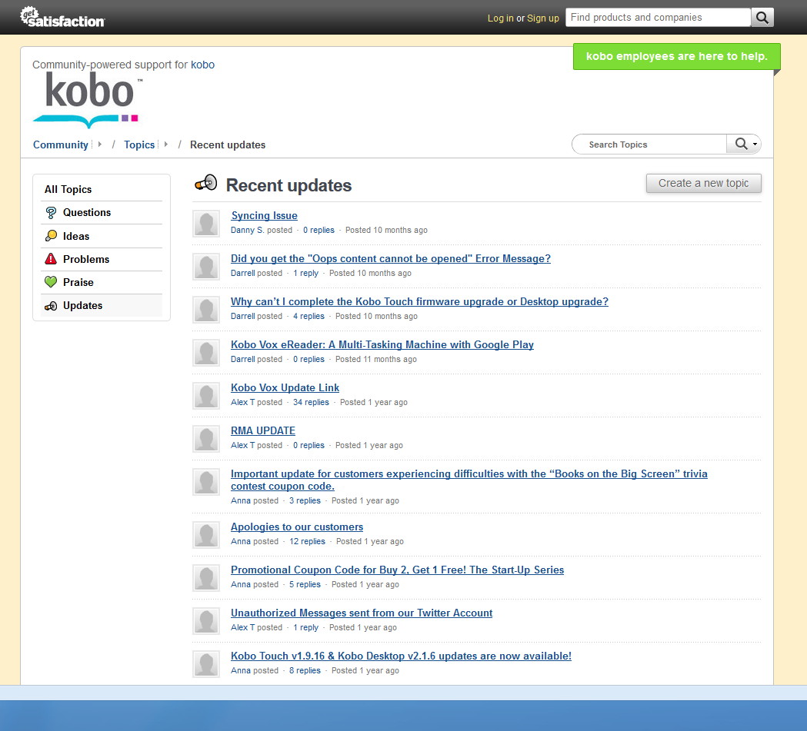Screen dimensions: 807x731
Task: Open Apologies to our customers topic
Action: 297,527
